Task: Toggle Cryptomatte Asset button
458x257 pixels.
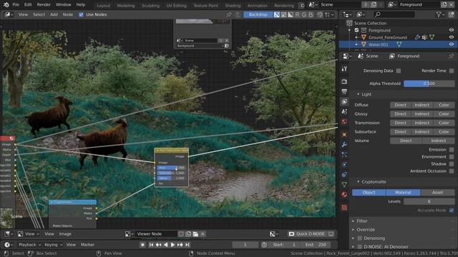Action: coord(437,192)
